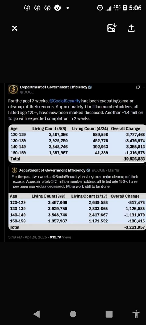
Task: Tap the Android home circle button
Action: (73, 314)
